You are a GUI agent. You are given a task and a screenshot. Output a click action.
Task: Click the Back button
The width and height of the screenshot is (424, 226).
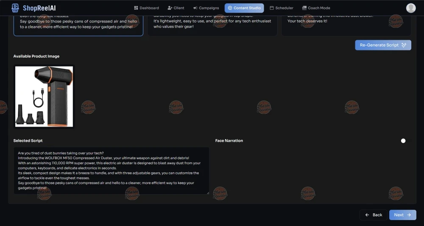(374, 215)
